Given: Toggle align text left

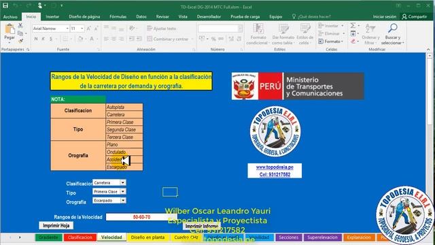Looking at the screenshot, I should coord(106,39).
